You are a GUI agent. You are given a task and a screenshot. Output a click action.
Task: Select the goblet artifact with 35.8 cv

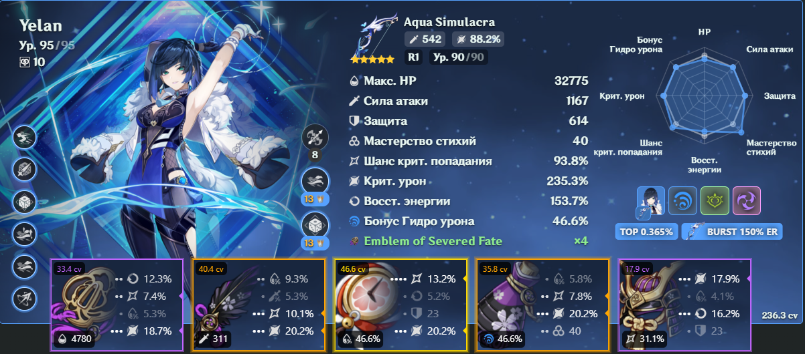click(542, 305)
